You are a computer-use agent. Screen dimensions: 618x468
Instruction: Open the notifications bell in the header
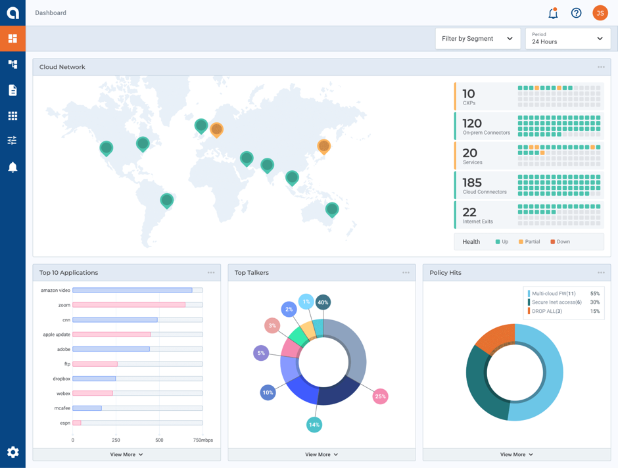coord(553,13)
